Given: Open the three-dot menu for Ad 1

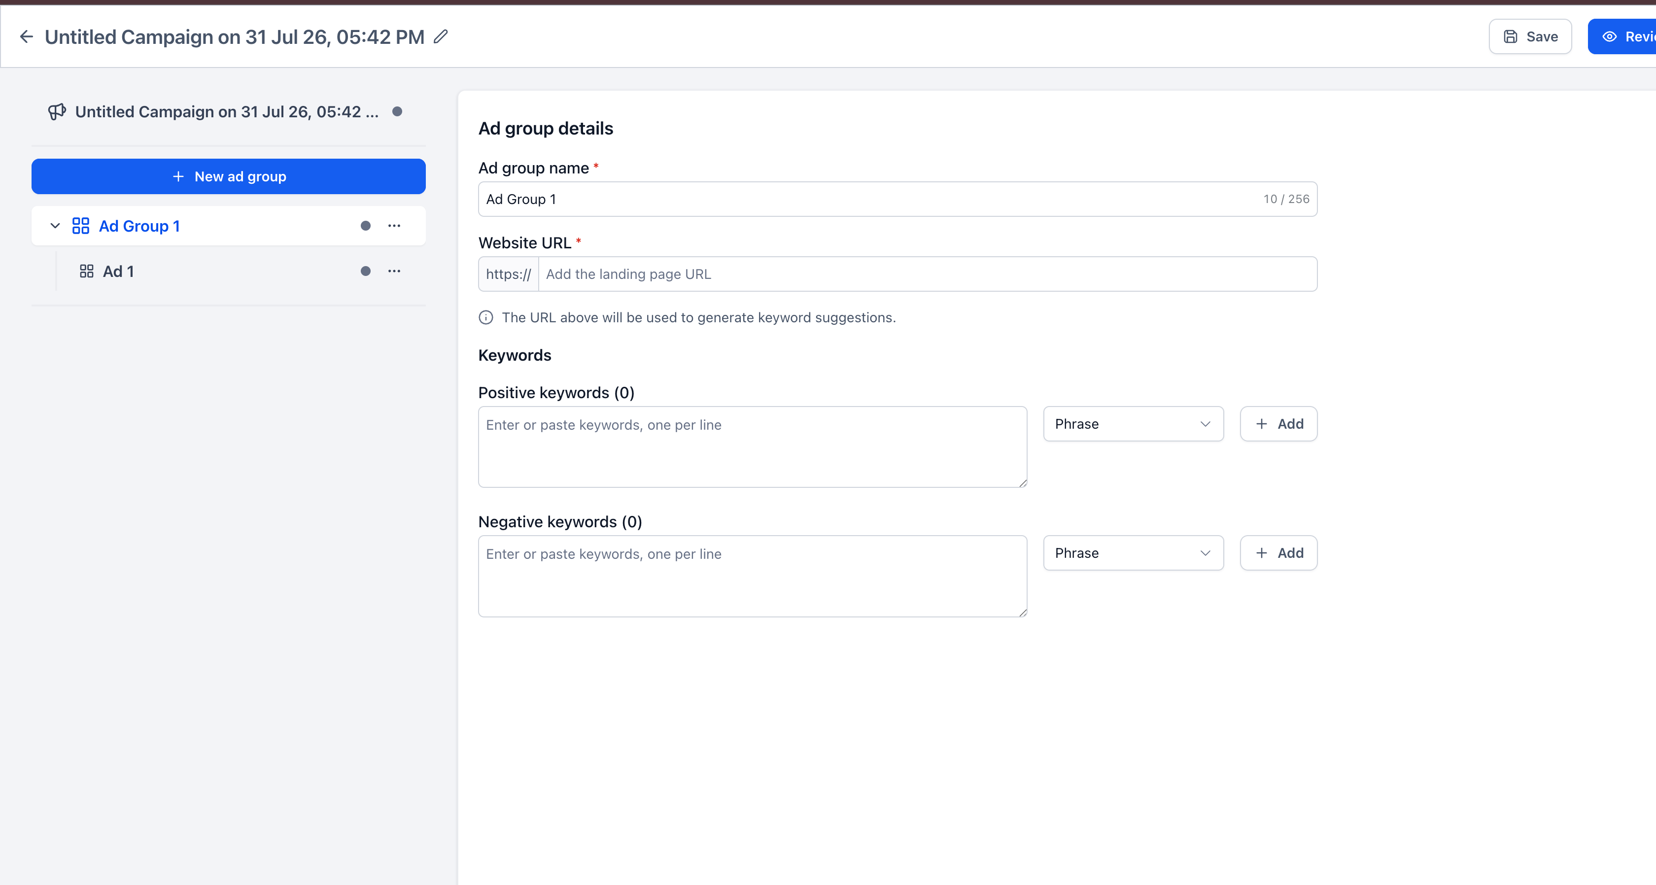Looking at the screenshot, I should click(x=394, y=271).
